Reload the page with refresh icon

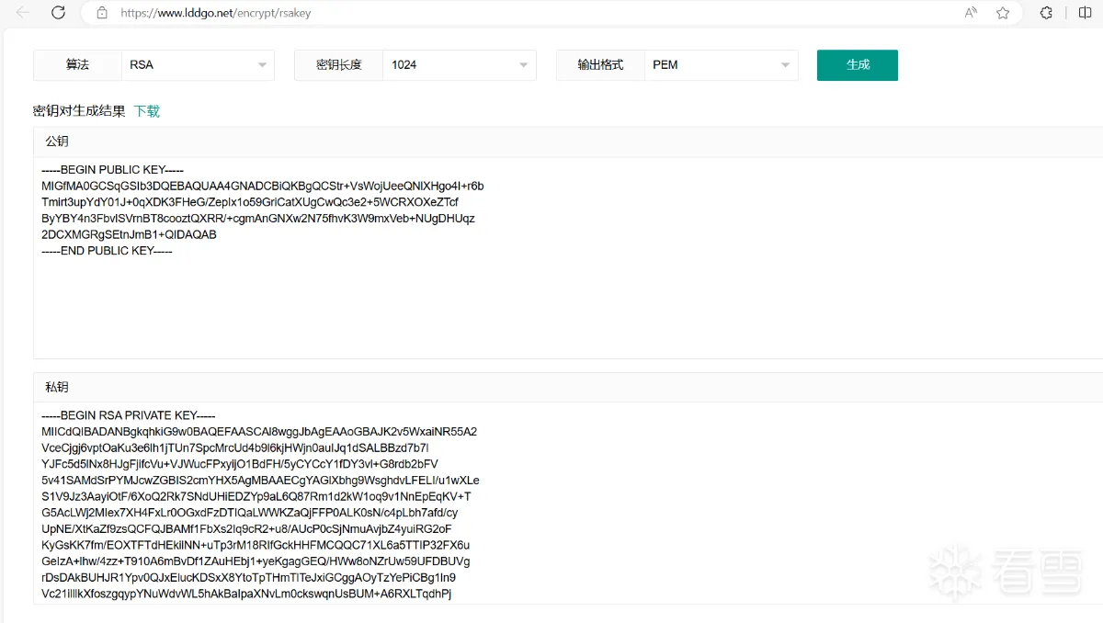(x=58, y=13)
